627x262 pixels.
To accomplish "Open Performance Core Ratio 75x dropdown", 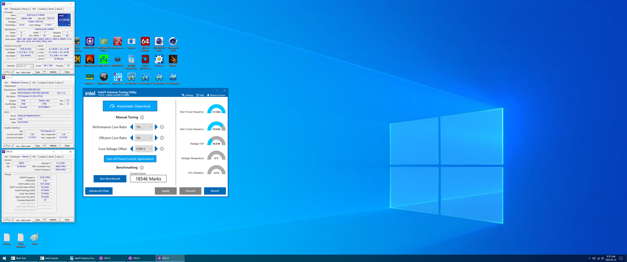I will point(144,127).
